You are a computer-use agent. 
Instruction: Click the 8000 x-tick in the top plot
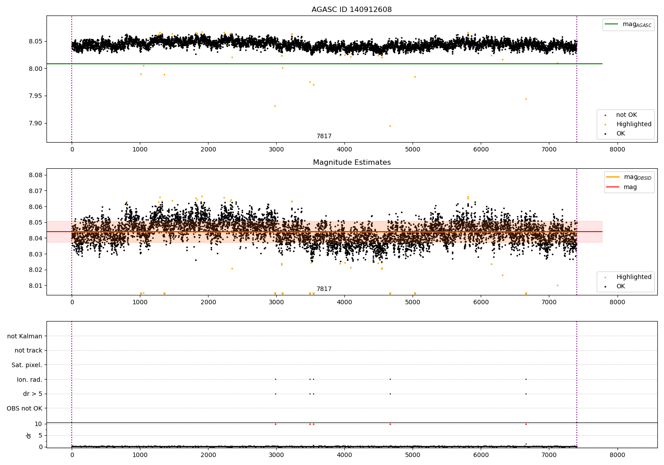point(618,150)
